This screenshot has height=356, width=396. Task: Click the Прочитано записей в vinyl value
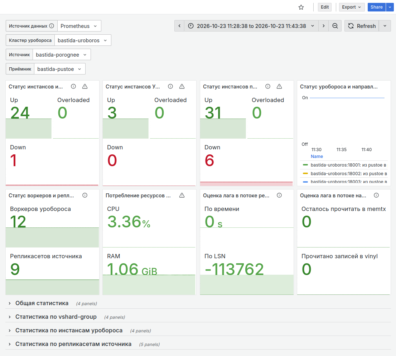[306, 269]
